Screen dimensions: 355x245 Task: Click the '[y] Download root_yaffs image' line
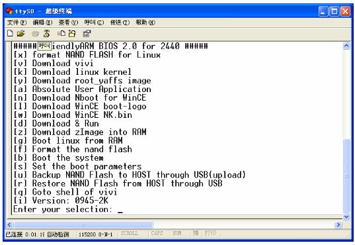pyautogui.click(x=82, y=81)
